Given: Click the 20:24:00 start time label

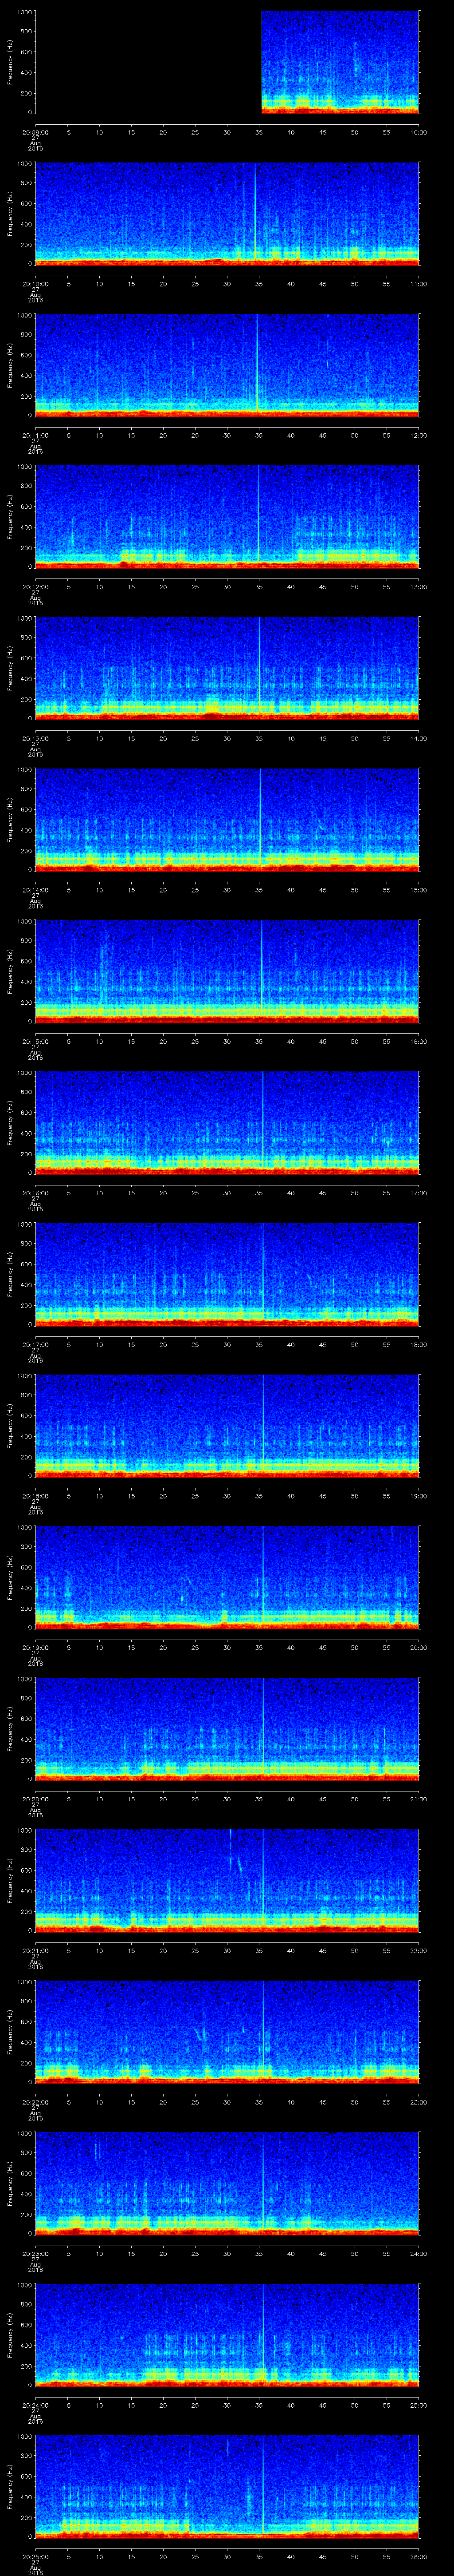Looking at the screenshot, I should click(x=36, y=2405).
